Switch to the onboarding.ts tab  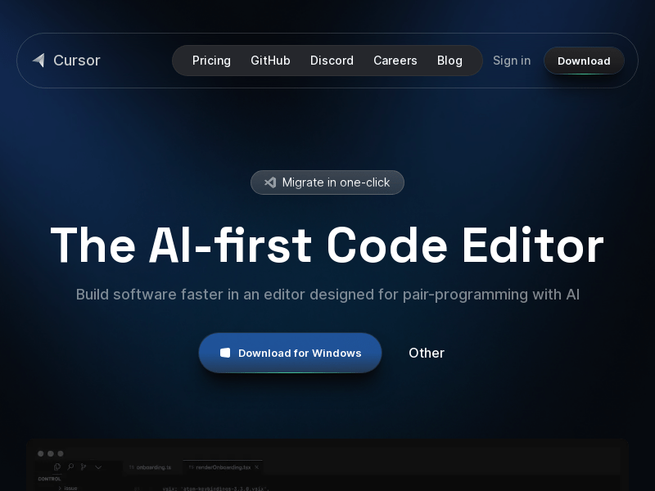(151, 467)
